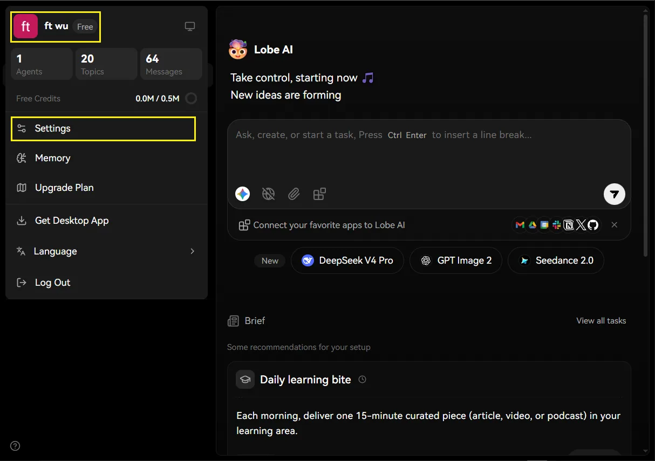Click View all tasks link

(x=601, y=321)
